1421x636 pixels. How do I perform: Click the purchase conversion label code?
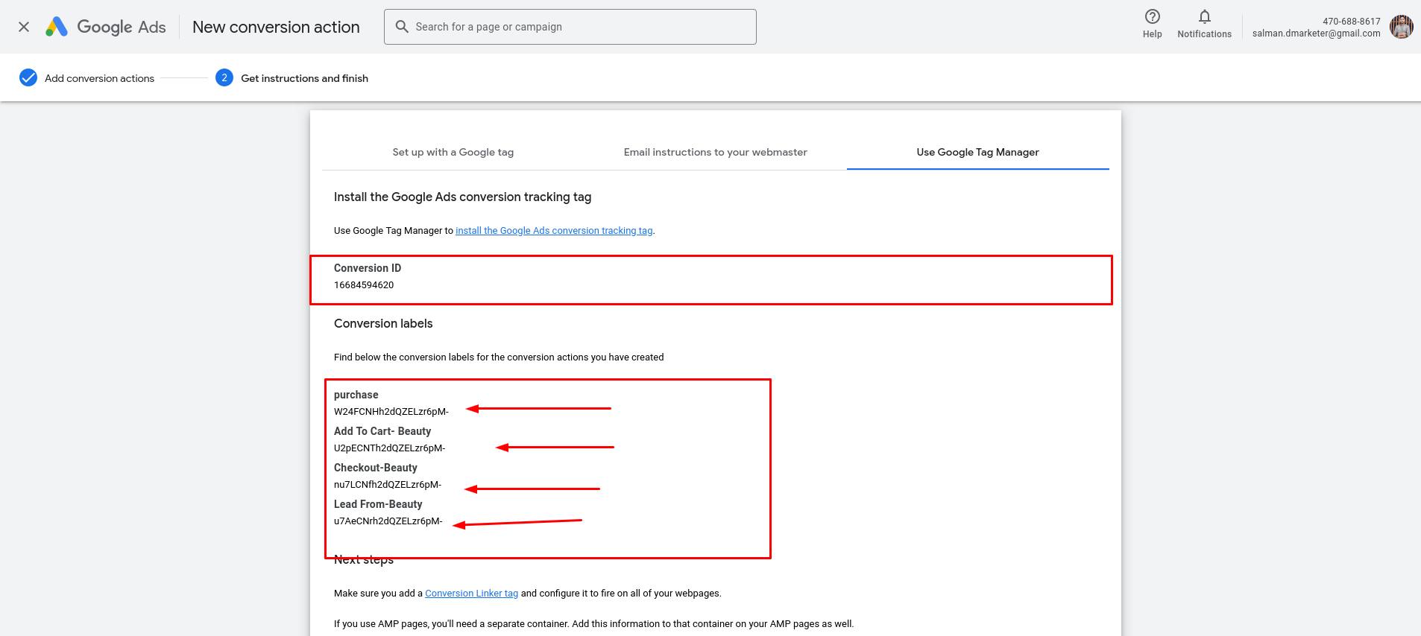[391, 412]
